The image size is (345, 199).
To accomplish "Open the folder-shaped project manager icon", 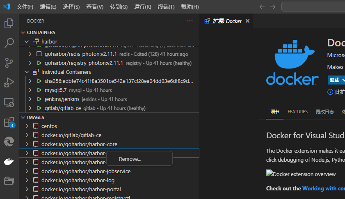I will [9, 181].
